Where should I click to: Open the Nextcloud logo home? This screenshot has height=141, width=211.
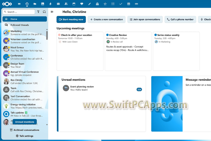point(7,4)
